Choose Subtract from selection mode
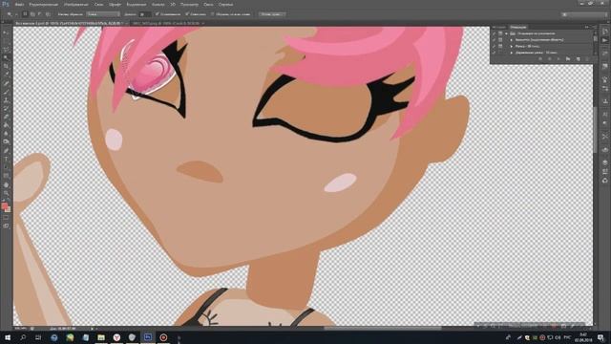Image resolution: width=611 pixels, height=344 pixels. click(x=40, y=14)
